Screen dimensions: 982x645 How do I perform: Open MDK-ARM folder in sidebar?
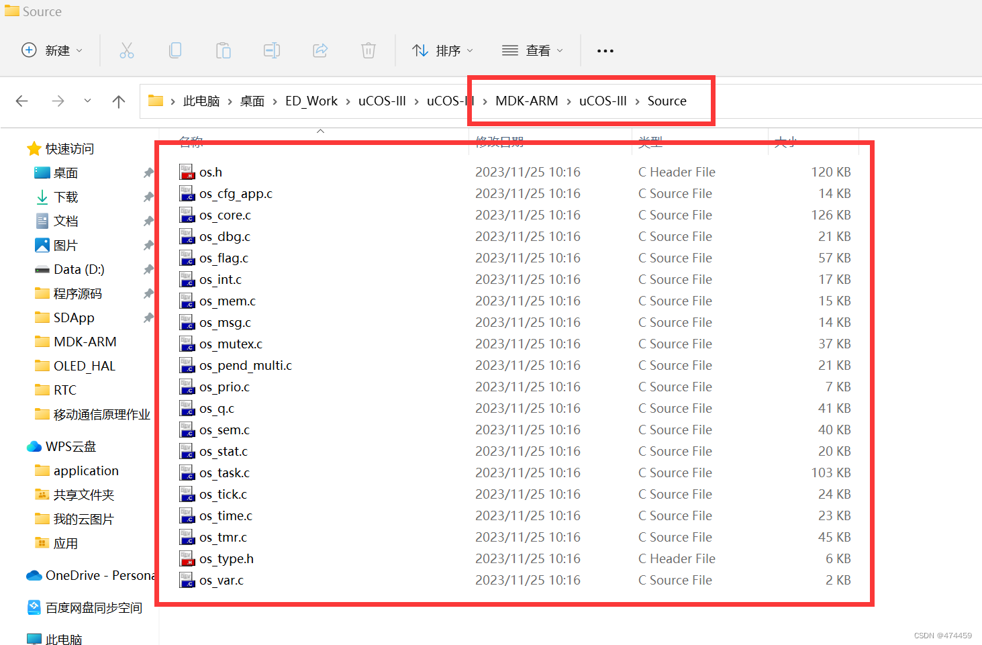pyautogui.click(x=85, y=342)
